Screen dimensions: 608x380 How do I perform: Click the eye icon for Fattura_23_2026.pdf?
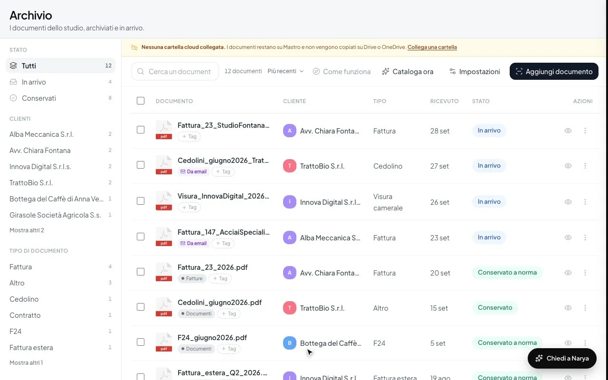tap(568, 273)
